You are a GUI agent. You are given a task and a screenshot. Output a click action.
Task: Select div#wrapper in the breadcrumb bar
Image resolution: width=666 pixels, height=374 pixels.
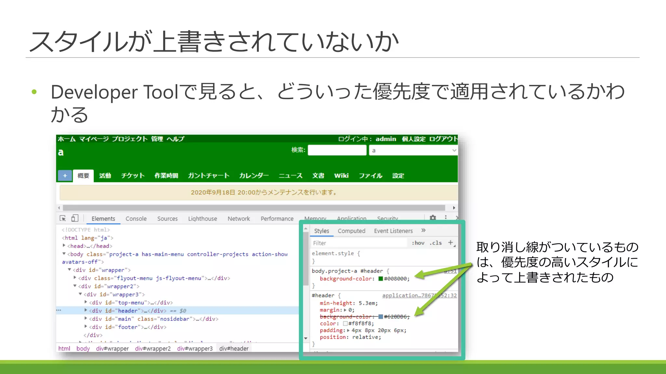pyautogui.click(x=112, y=348)
